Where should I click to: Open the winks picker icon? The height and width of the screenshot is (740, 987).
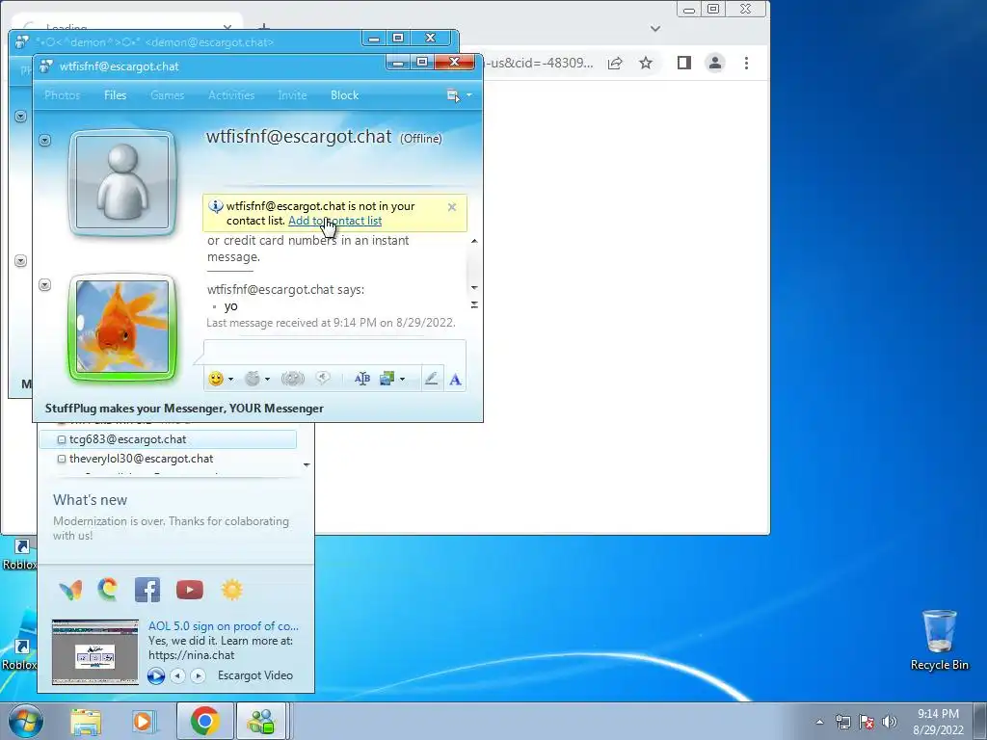pyautogui.click(x=253, y=379)
